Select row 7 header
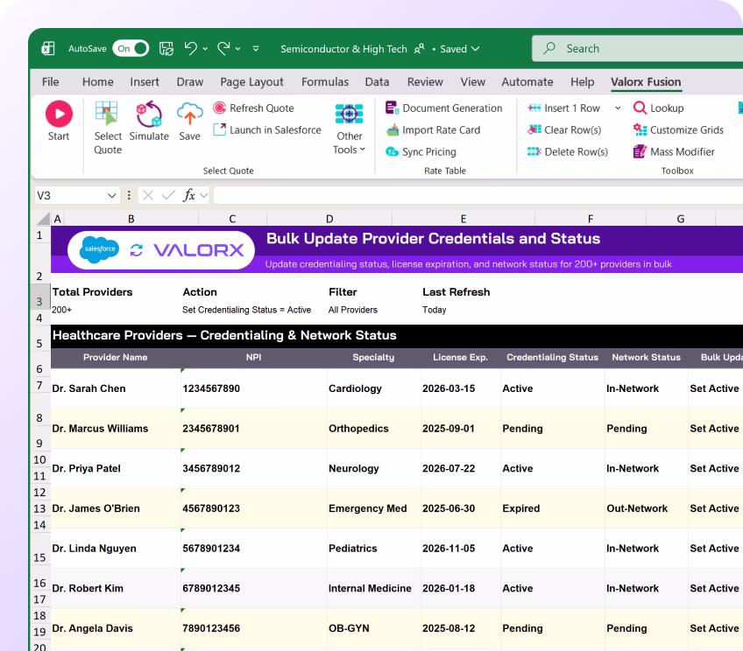This screenshot has height=651, width=743. tap(39, 386)
